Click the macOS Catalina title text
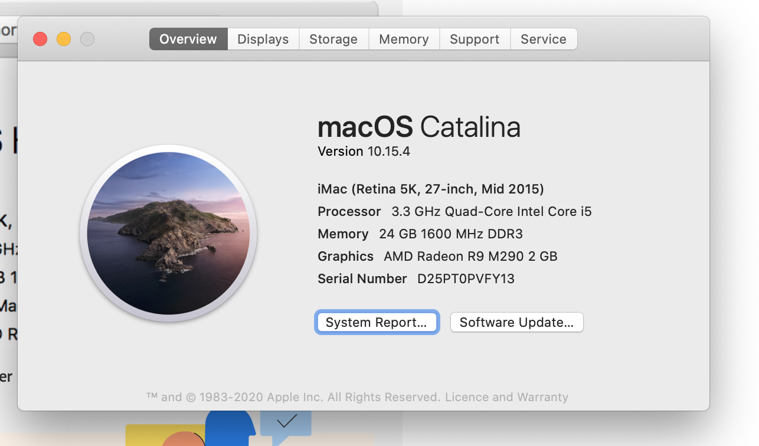759x446 pixels. click(x=418, y=127)
